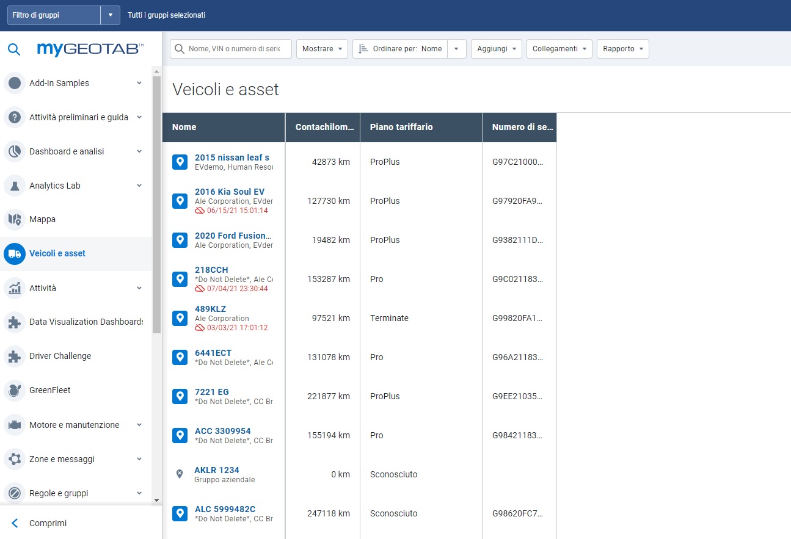Viewport: 791px width, 539px height.
Task: Collapse the sidebar using Comprimi
Action: click(x=49, y=523)
